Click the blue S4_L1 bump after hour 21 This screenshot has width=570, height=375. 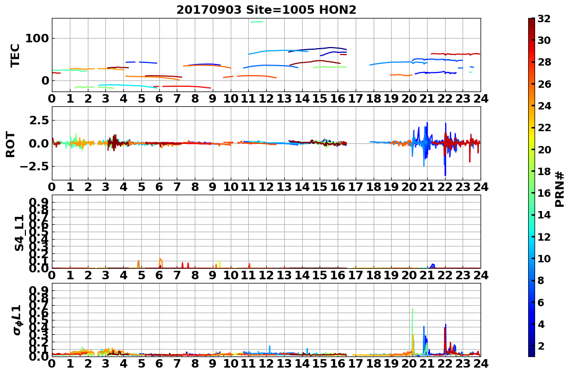[x=432, y=266]
